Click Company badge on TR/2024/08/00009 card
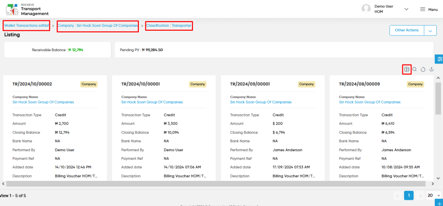443x206 pixels. click(x=415, y=84)
